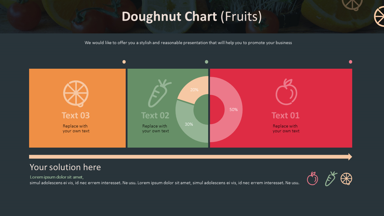Click the arrowhead of the peach arrow
Viewport: 384px width, 216px height.
coord(350,157)
